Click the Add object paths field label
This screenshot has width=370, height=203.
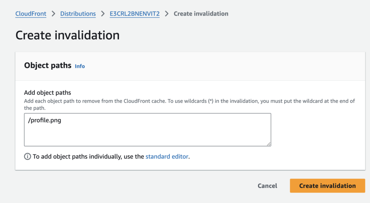(47, 93)
